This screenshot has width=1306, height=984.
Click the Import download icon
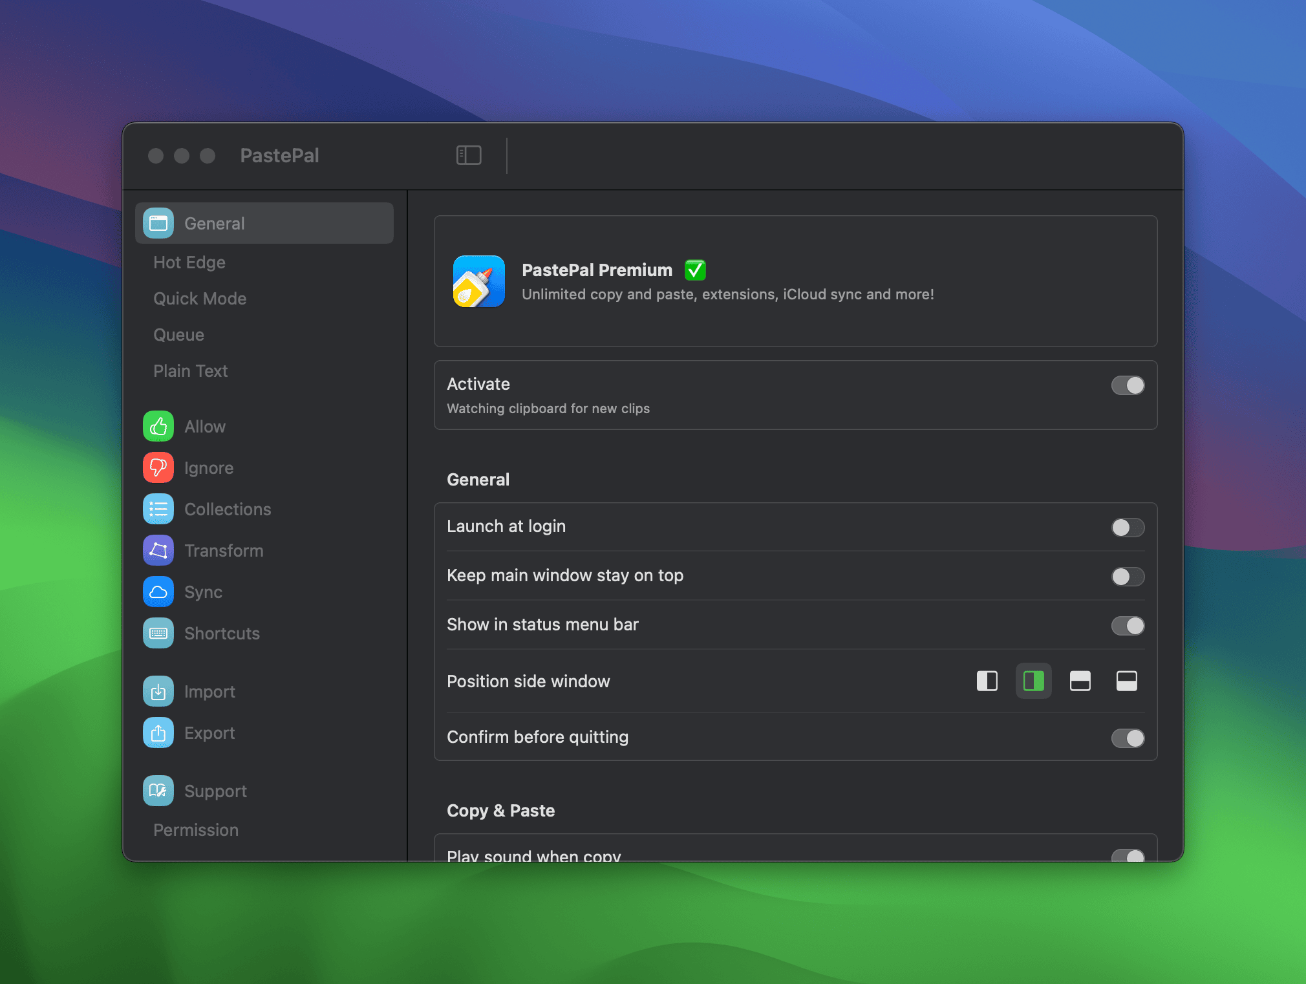tap(158, 691)
